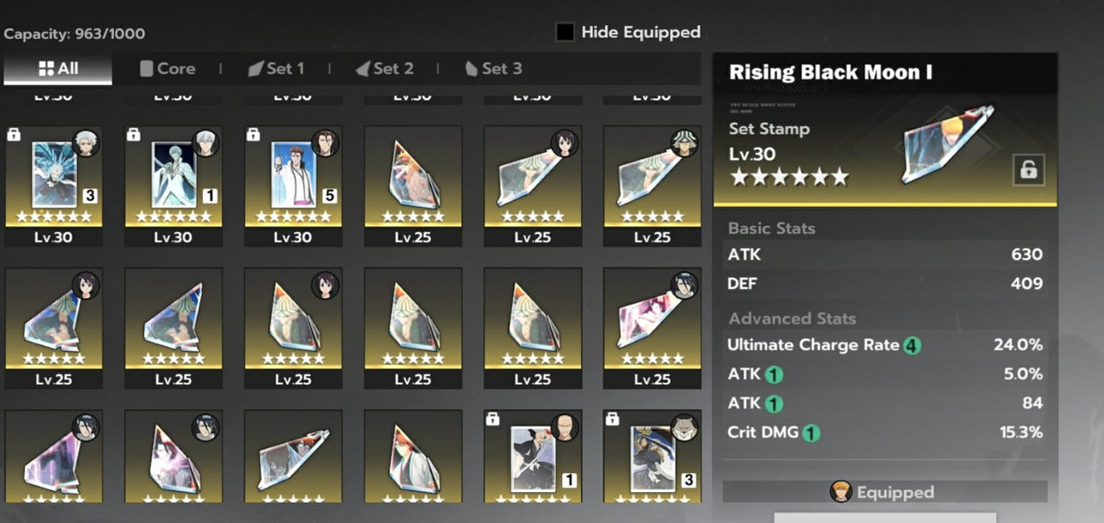Show the Set 2 stamps tab
1104x523 pixels.
(x=385, y=68)
